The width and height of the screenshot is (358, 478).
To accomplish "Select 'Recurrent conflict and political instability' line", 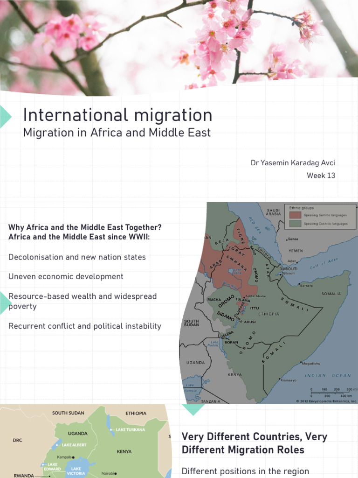I will coord(85,326).
